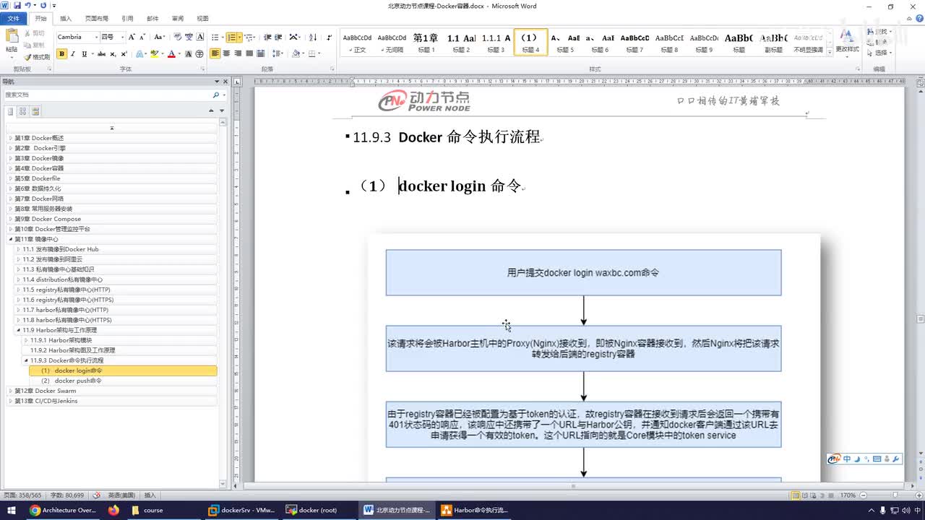This screenshot has height=520, width=925.
Task: Click the Phonetic Guide (文) icon
Action: [x=189, y=37]
